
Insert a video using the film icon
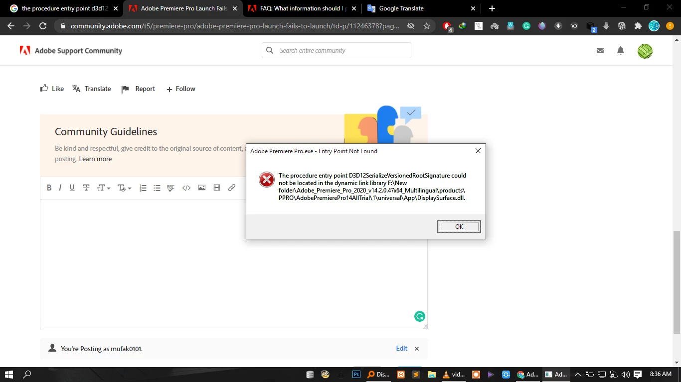[217, 188]
